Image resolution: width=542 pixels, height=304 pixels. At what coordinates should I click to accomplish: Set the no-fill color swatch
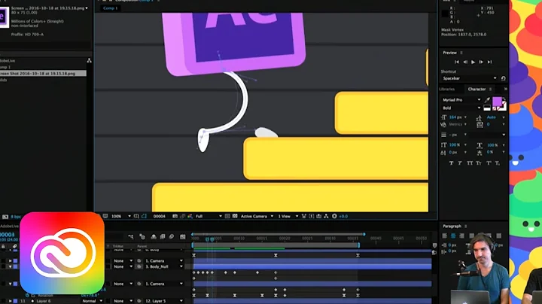pyautogui.click(x=495, y=108)
